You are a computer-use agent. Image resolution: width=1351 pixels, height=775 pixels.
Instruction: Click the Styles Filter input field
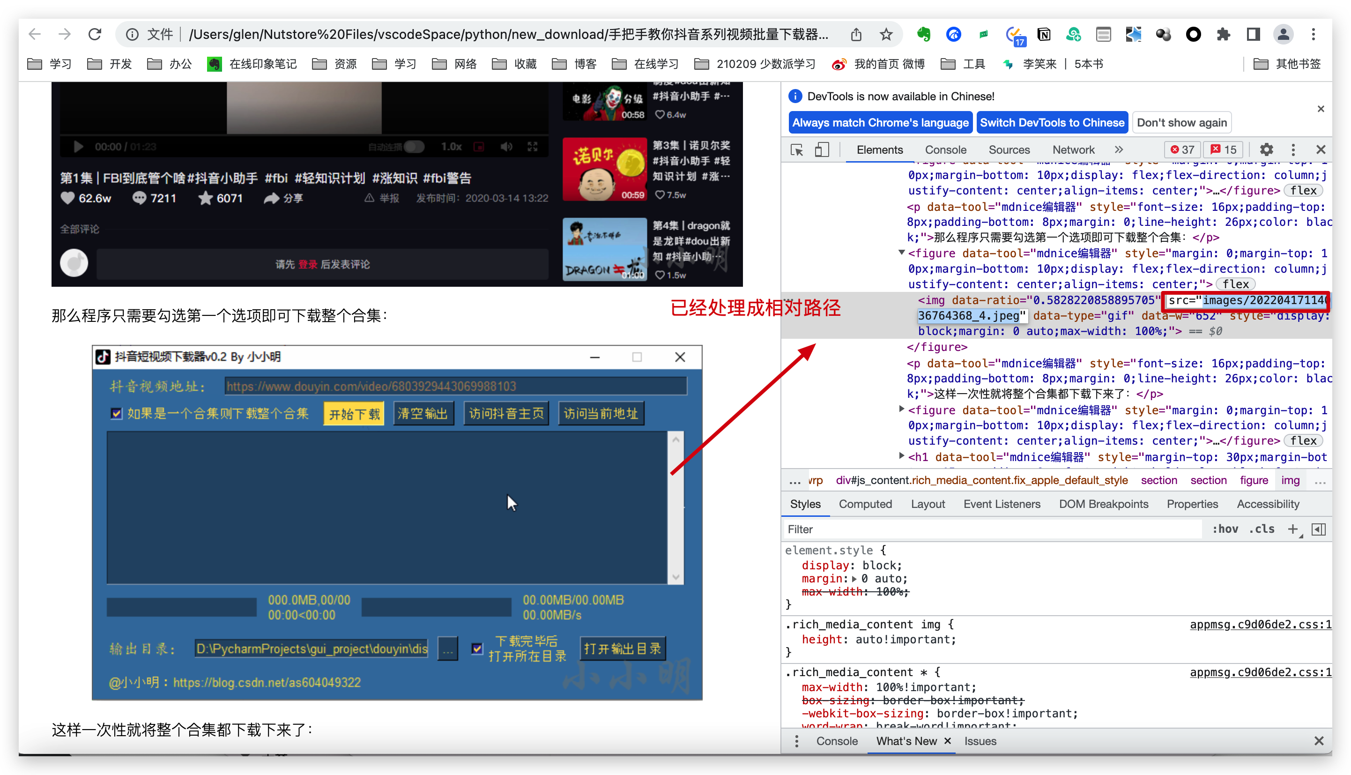(x=990, y=529)
